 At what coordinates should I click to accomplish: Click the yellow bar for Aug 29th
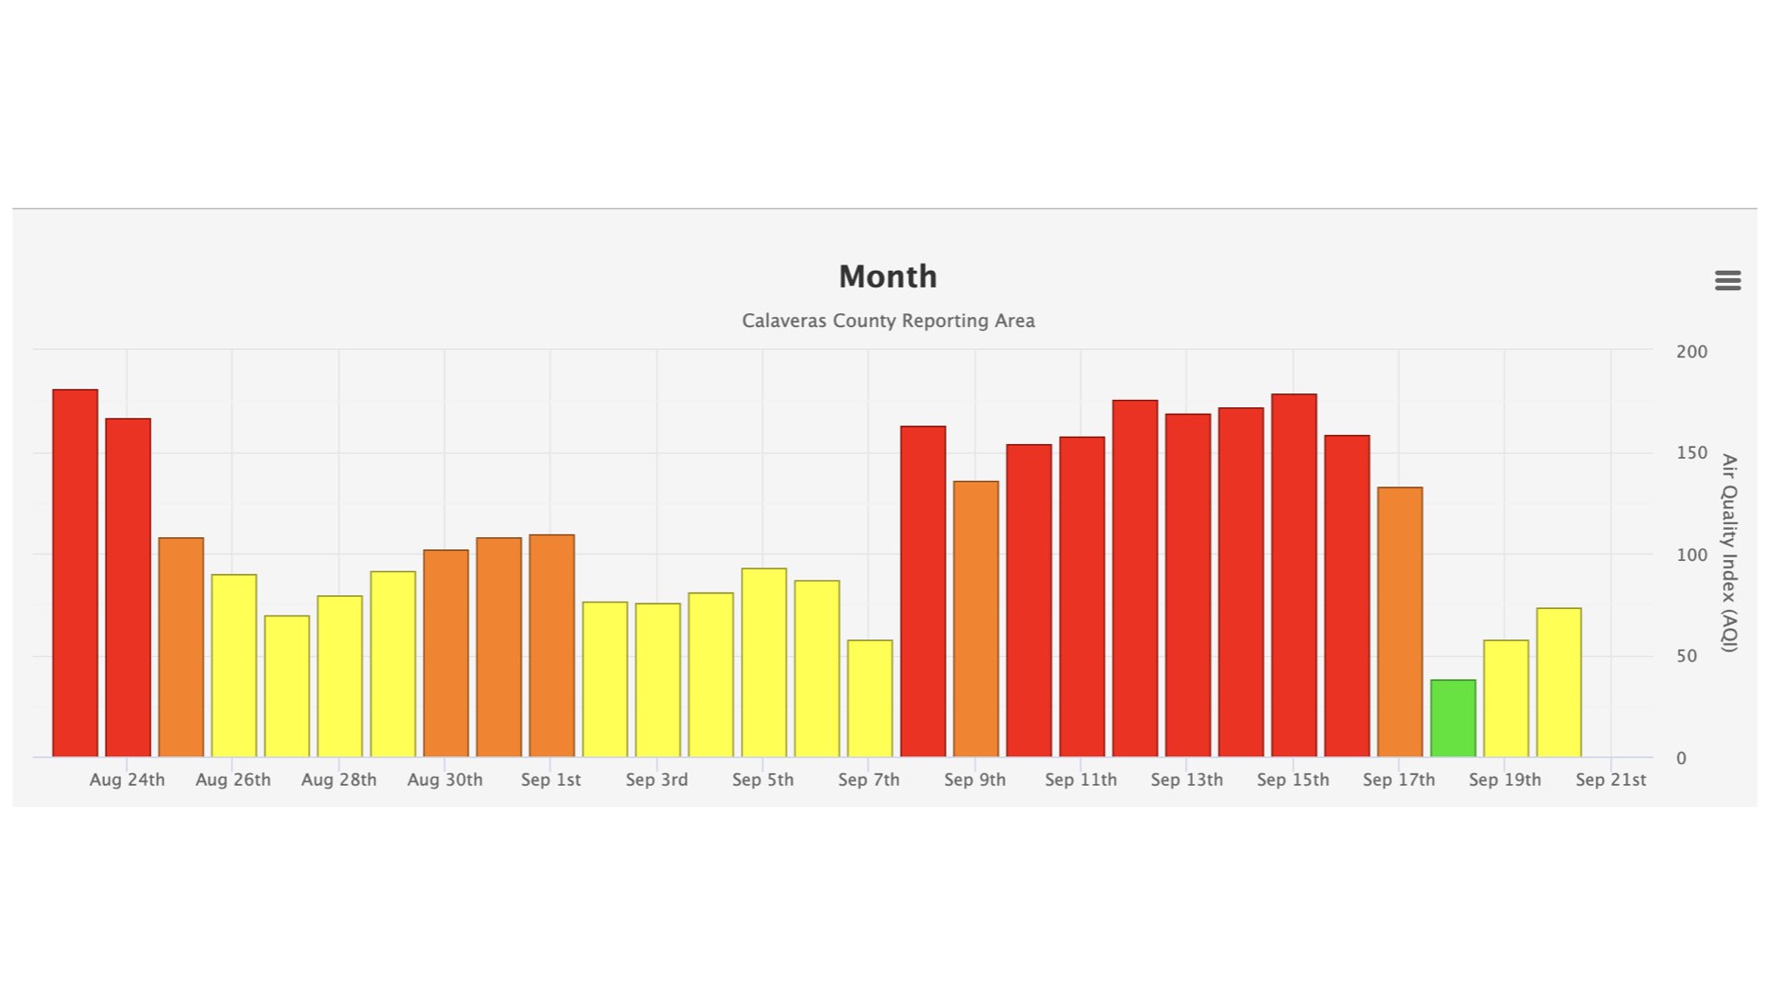[393, 664]
